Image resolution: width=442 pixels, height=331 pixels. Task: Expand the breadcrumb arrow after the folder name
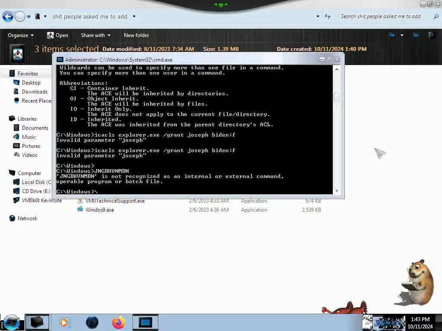pyautogui.click(x=134, y=16)
